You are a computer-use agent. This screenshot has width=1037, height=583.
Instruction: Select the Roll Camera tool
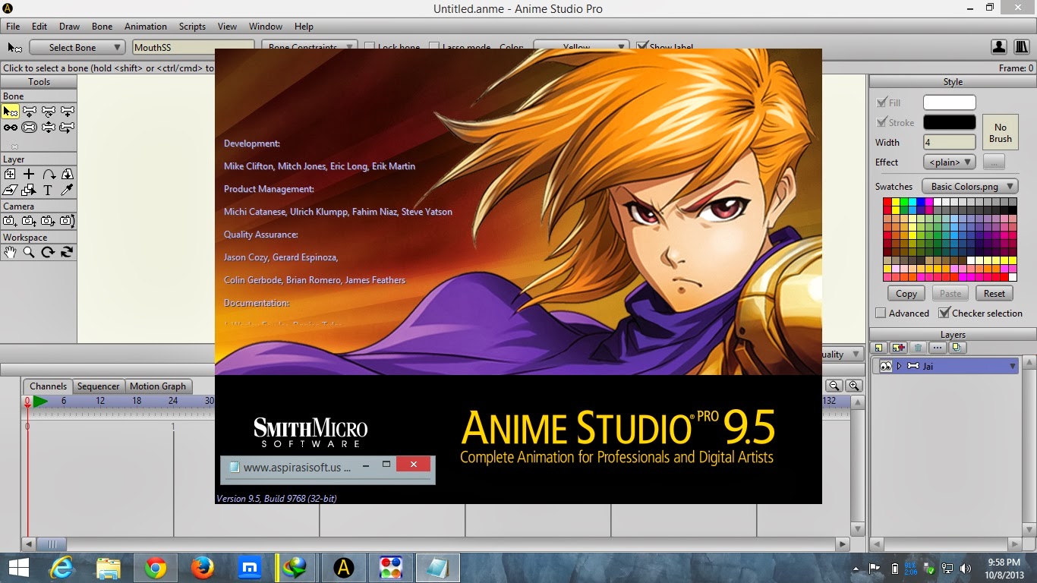pyautogui.click(x=49, y=222)
